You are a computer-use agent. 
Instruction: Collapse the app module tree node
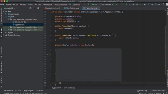4,11
